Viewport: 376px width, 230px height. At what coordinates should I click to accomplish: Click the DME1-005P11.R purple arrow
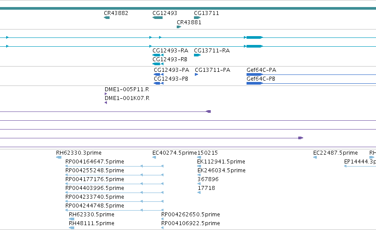coord(106,94)
